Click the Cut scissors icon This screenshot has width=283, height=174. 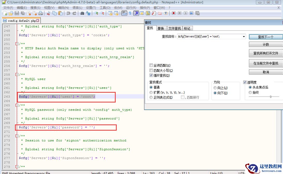coord(48,13)
